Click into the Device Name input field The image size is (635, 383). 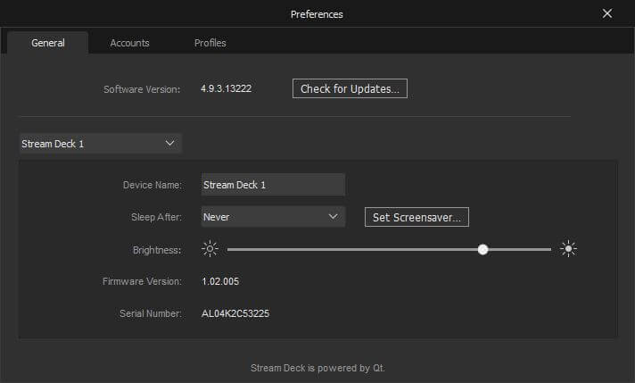273,185
